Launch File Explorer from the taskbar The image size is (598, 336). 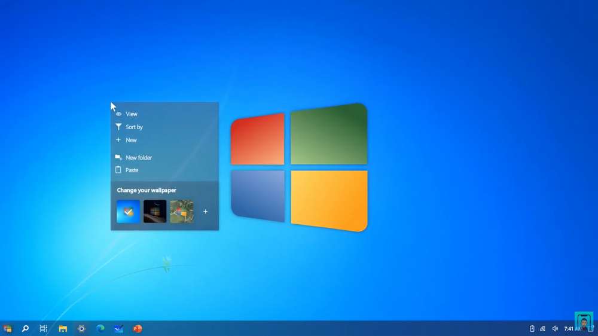pos(63,328)
